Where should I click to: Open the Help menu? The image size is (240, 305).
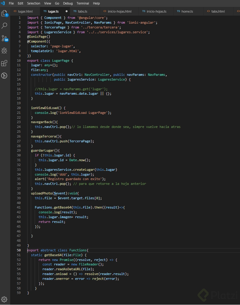(96, 3)
